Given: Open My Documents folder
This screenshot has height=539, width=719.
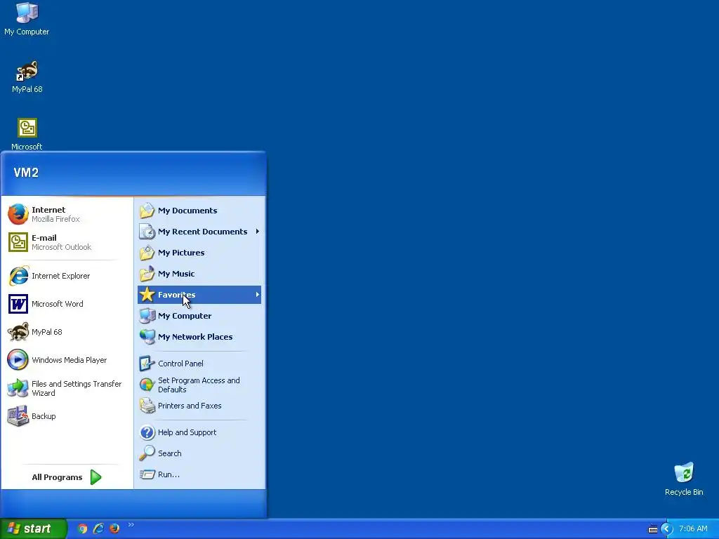Looking at the screenshot, I should coord(199,211).
